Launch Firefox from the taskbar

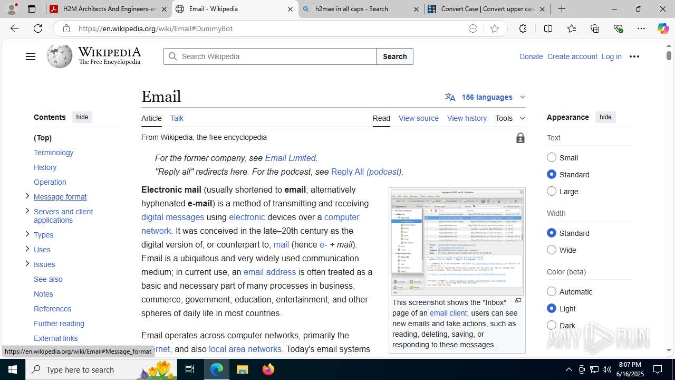pos(268,369)
